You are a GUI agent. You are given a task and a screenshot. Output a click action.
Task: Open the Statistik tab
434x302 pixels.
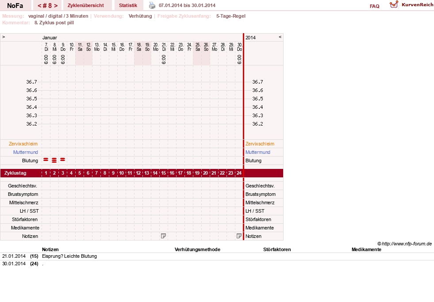pyautogui.click(x=128, y=6)
